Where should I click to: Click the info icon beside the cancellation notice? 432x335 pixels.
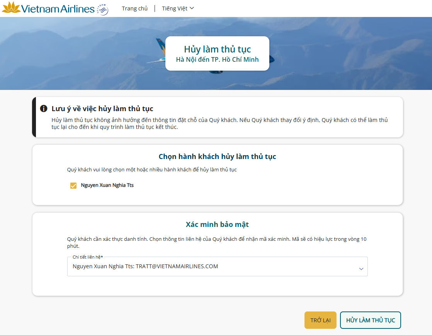coord(44,108)
